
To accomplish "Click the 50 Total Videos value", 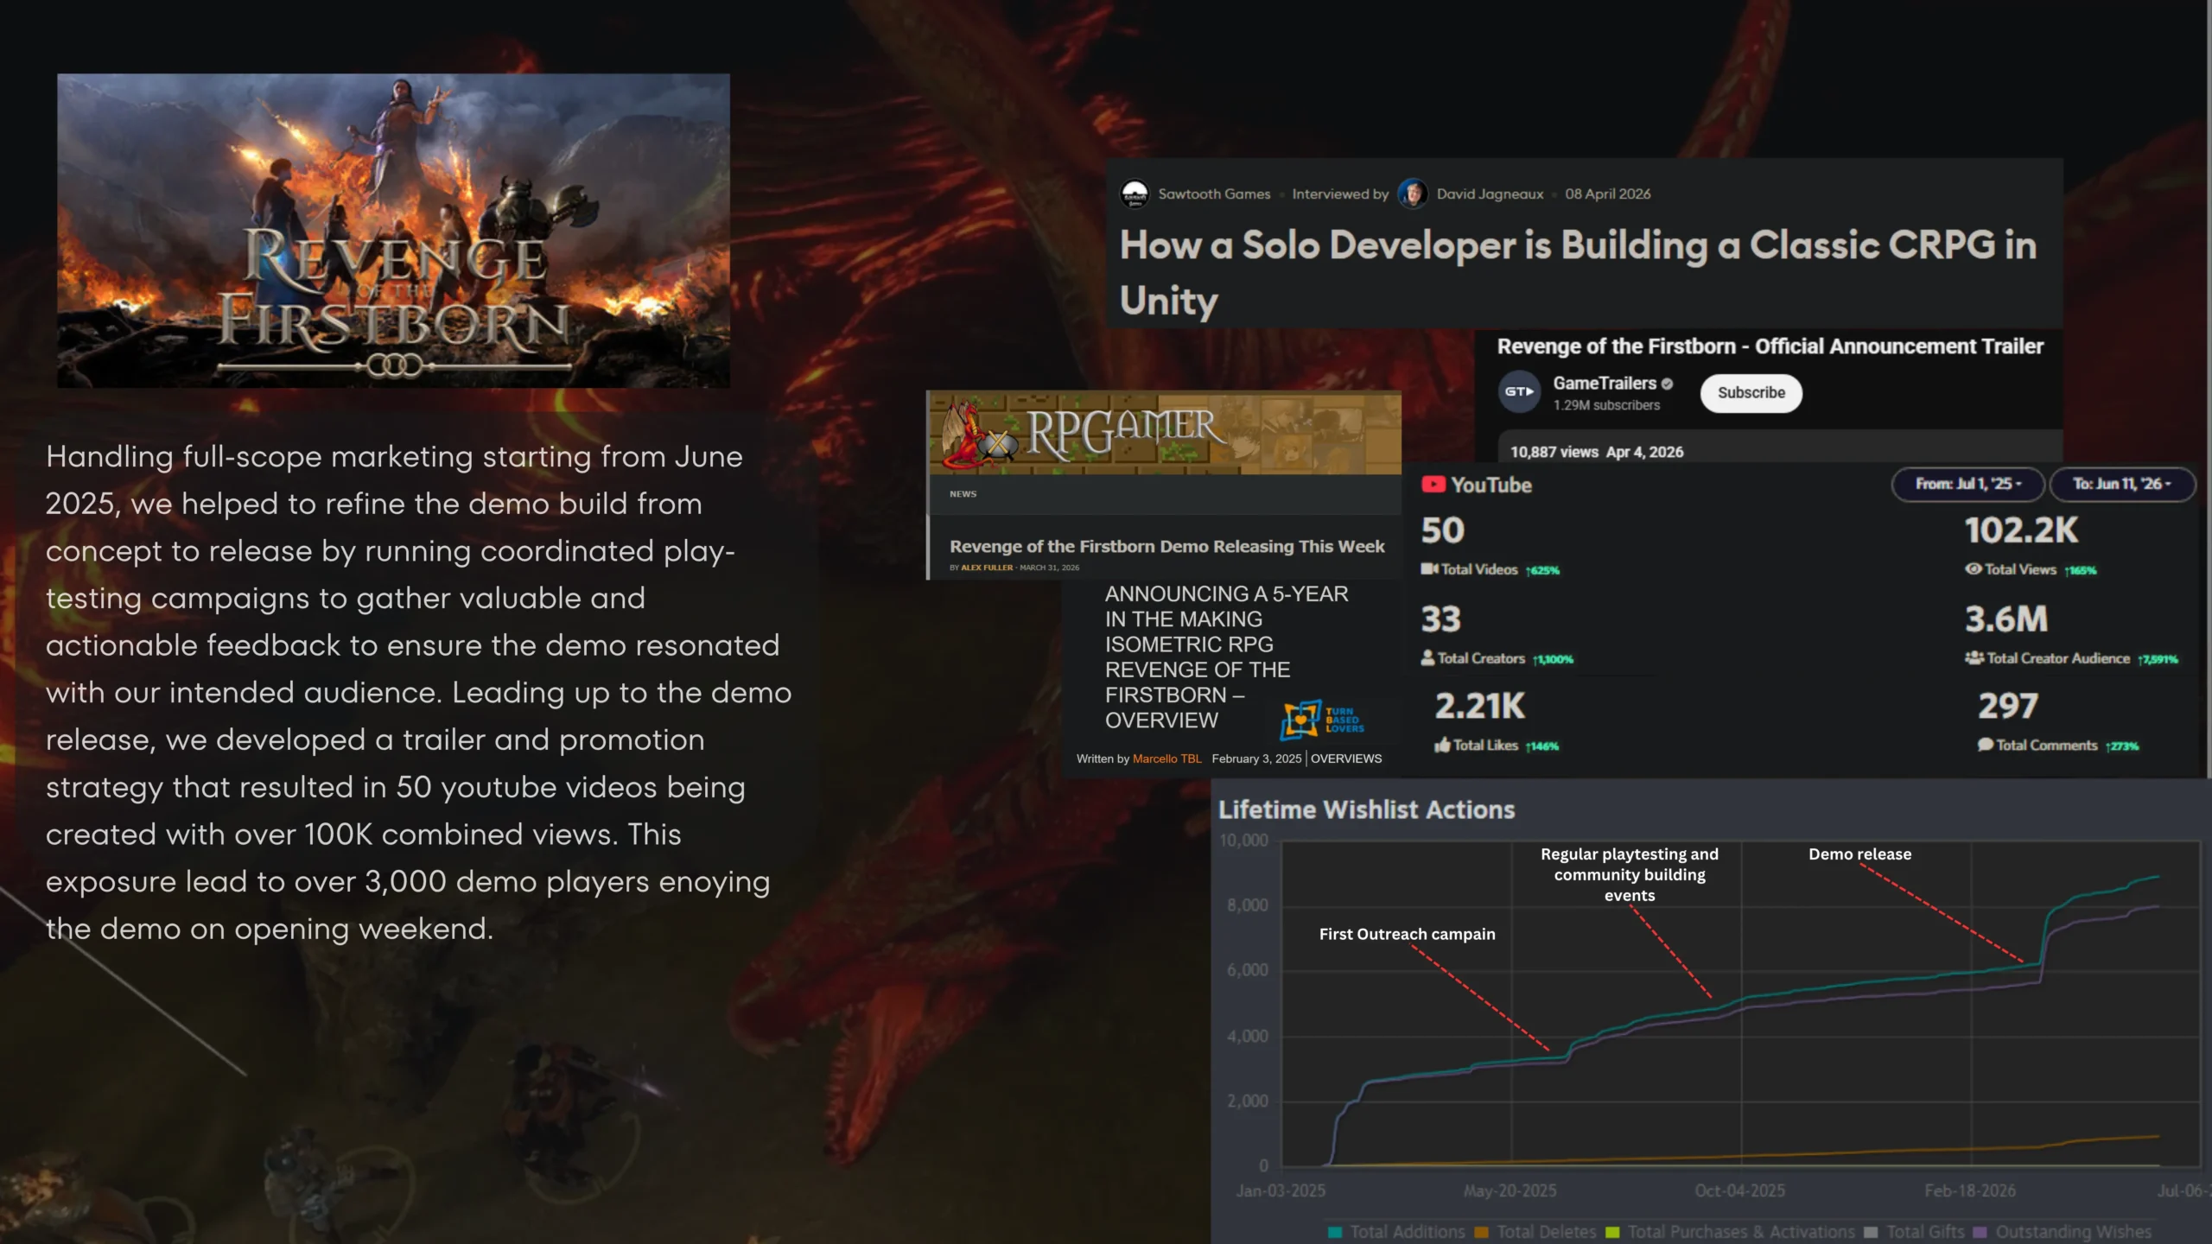I will (x=1443, y=530).
